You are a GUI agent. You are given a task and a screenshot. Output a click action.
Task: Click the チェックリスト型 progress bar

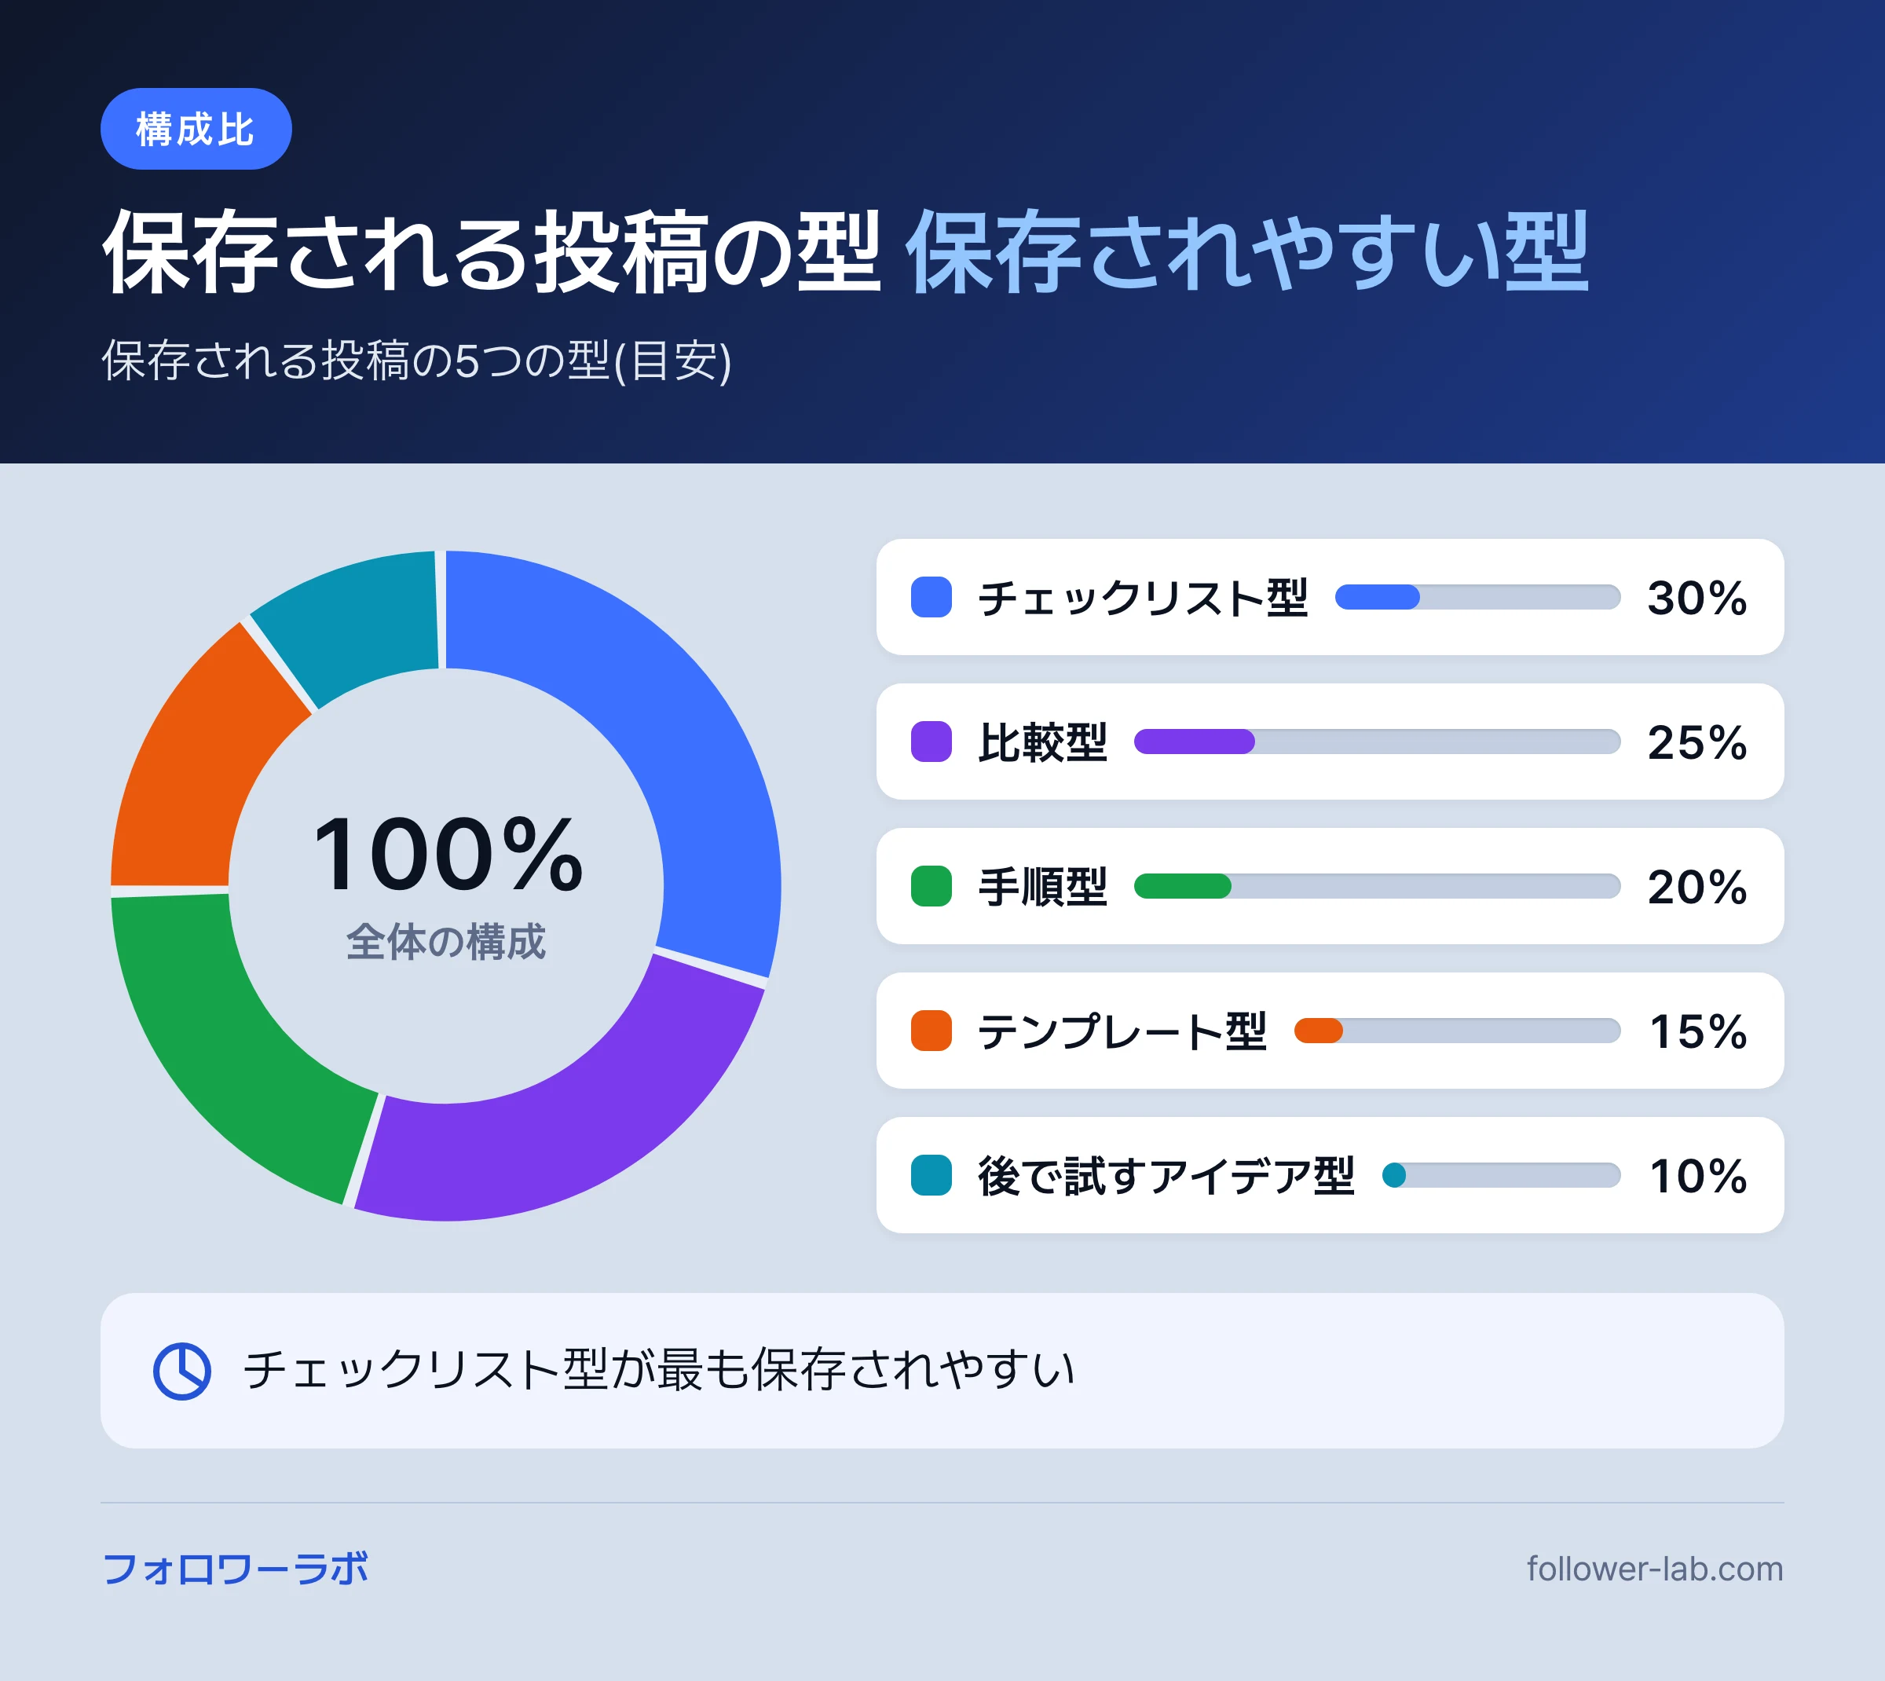click(1477, 597)
